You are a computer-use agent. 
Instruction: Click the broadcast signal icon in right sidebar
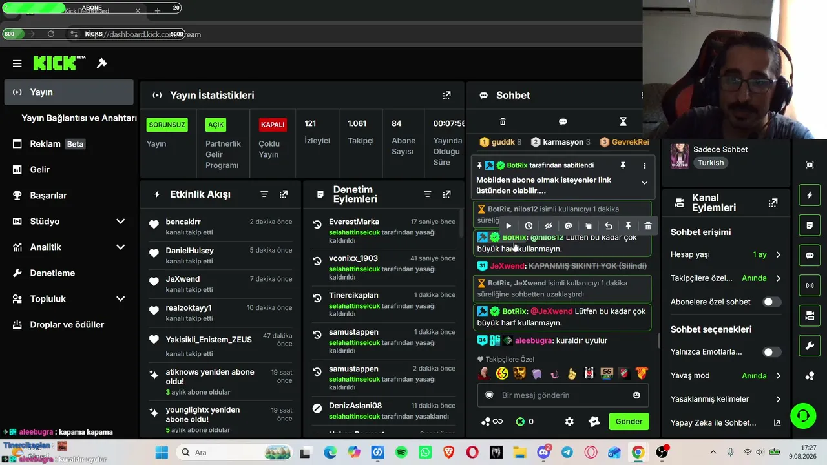810,285
